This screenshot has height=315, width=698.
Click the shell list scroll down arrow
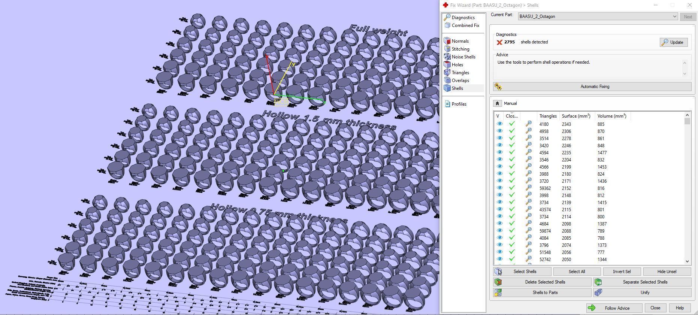point(687,261)
